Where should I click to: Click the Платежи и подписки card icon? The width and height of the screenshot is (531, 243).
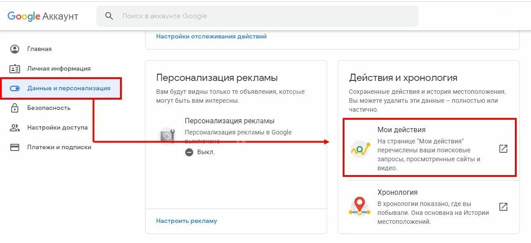tap(15, 147)
